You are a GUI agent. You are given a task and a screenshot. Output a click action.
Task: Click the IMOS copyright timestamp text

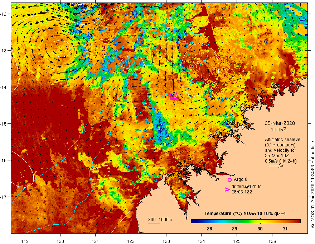312,184
